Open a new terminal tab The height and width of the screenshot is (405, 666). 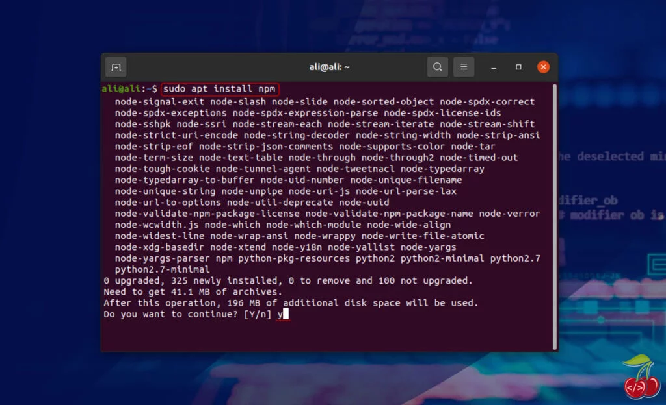coord(116,67)
